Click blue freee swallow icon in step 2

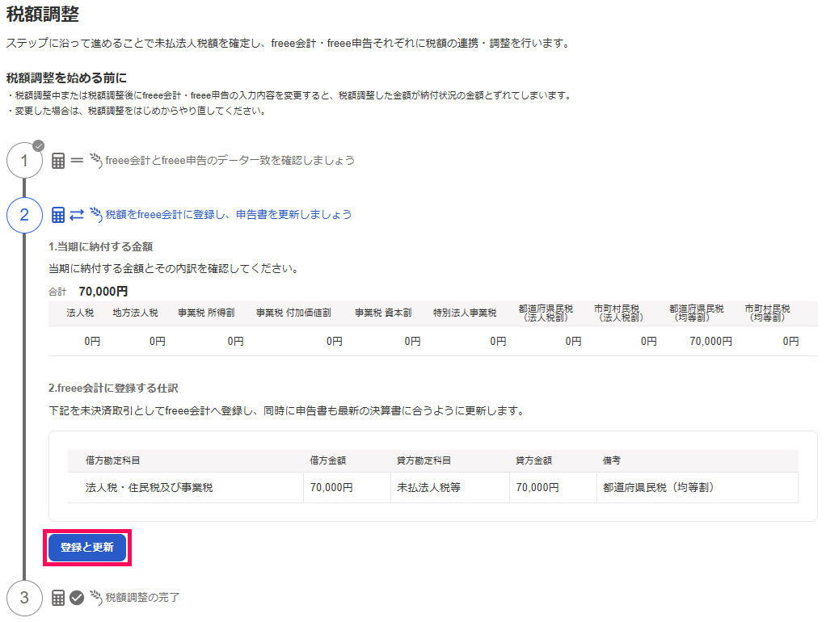pyautogui.click(x=96, y=214)
